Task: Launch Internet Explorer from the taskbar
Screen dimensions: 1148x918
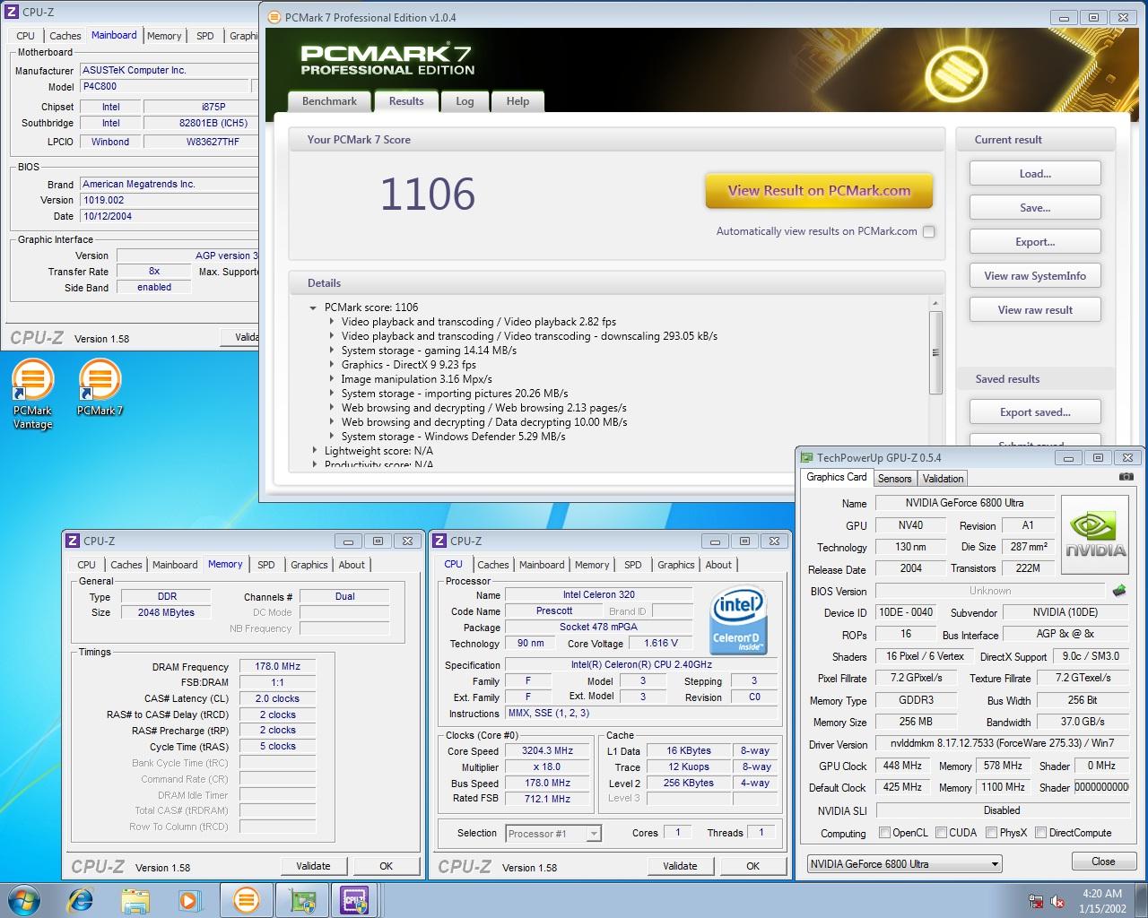Action: point(82,900)
